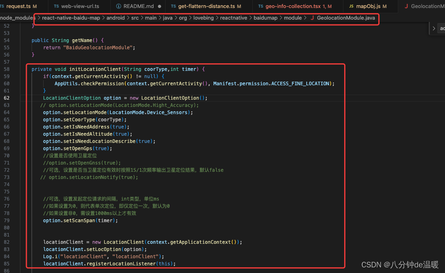Click the unsaved dot on README.md tab

(160, 6)
